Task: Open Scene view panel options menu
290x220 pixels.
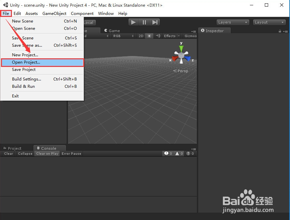Action: 194,31
